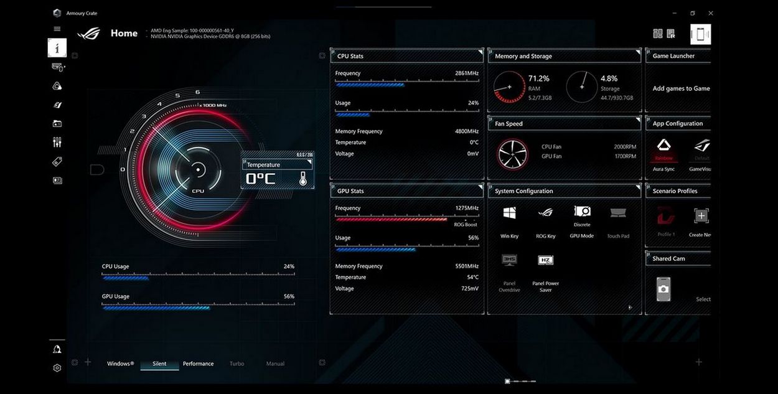This screenshot has width=778, height=394.
Task: Click the highlighted mobile device icon
Action: [x=701, y=34]
